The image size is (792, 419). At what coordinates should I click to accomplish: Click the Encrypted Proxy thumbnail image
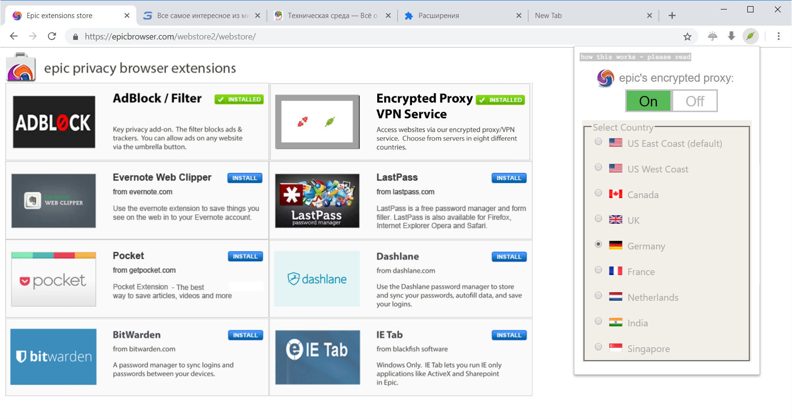317,122
